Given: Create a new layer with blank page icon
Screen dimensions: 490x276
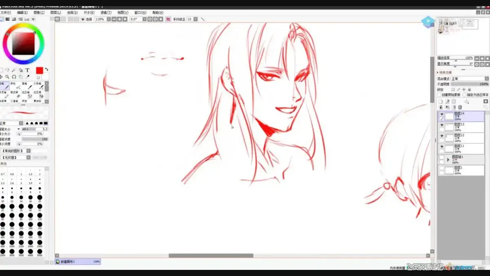Looking at the screenshot, I should [441, 101].
